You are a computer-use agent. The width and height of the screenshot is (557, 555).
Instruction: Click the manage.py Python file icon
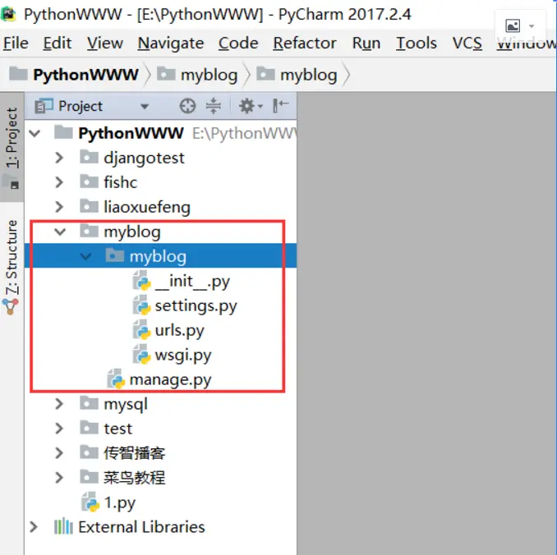coord(116,378)
